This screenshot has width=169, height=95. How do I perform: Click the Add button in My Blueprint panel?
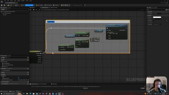tap(3, 58)
